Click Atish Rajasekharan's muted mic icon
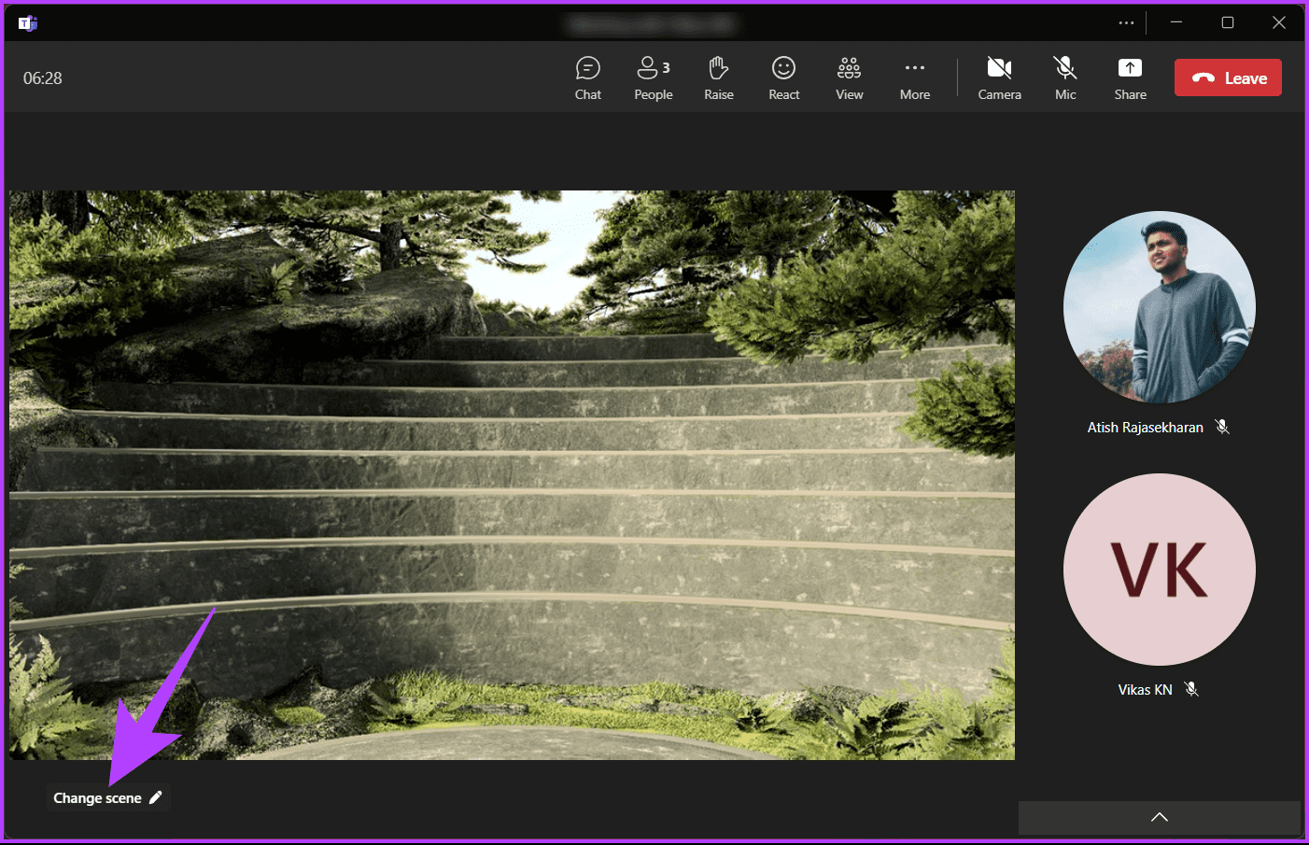This screenshot has width=1309, height=845. 1222,427
